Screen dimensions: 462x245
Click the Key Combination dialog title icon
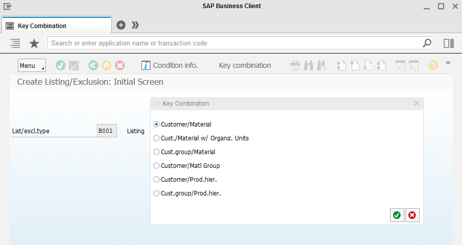157,103
